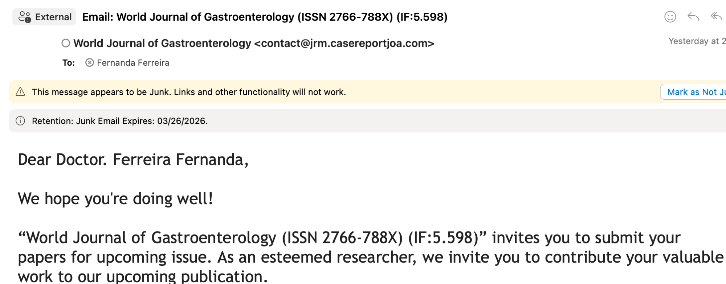The width and height of the screenshot is (726, 284).
Task: Click sender name World Journal of Gastroenterology
Action: (x=162, y=43)
